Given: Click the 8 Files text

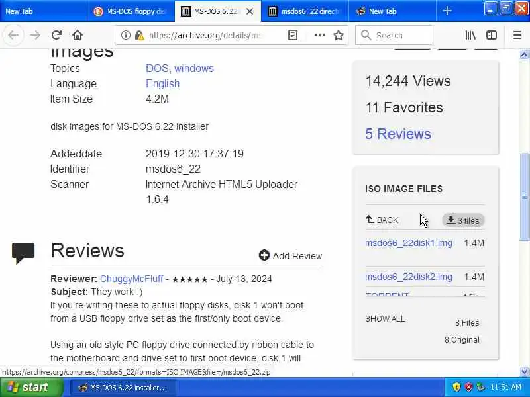Looking at the screenshot, I should [467, 323].
